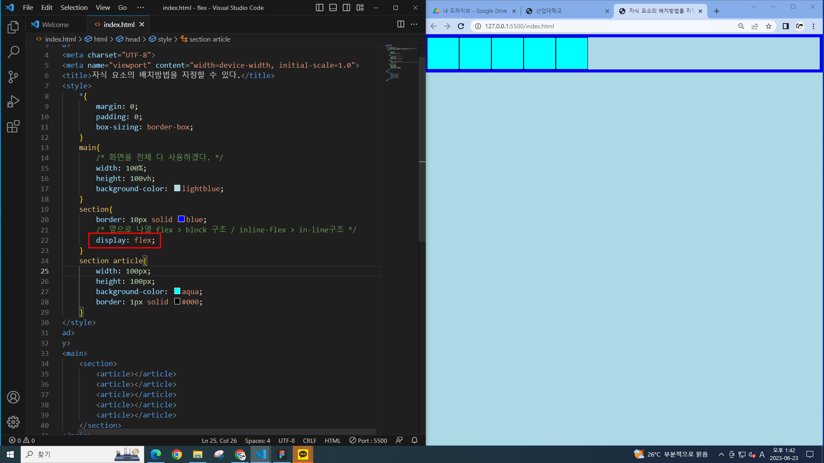The height and width of the screenshot is (463, 824).
Task: Expand the hidden menu items ellipsis
Action: [140, 8]
